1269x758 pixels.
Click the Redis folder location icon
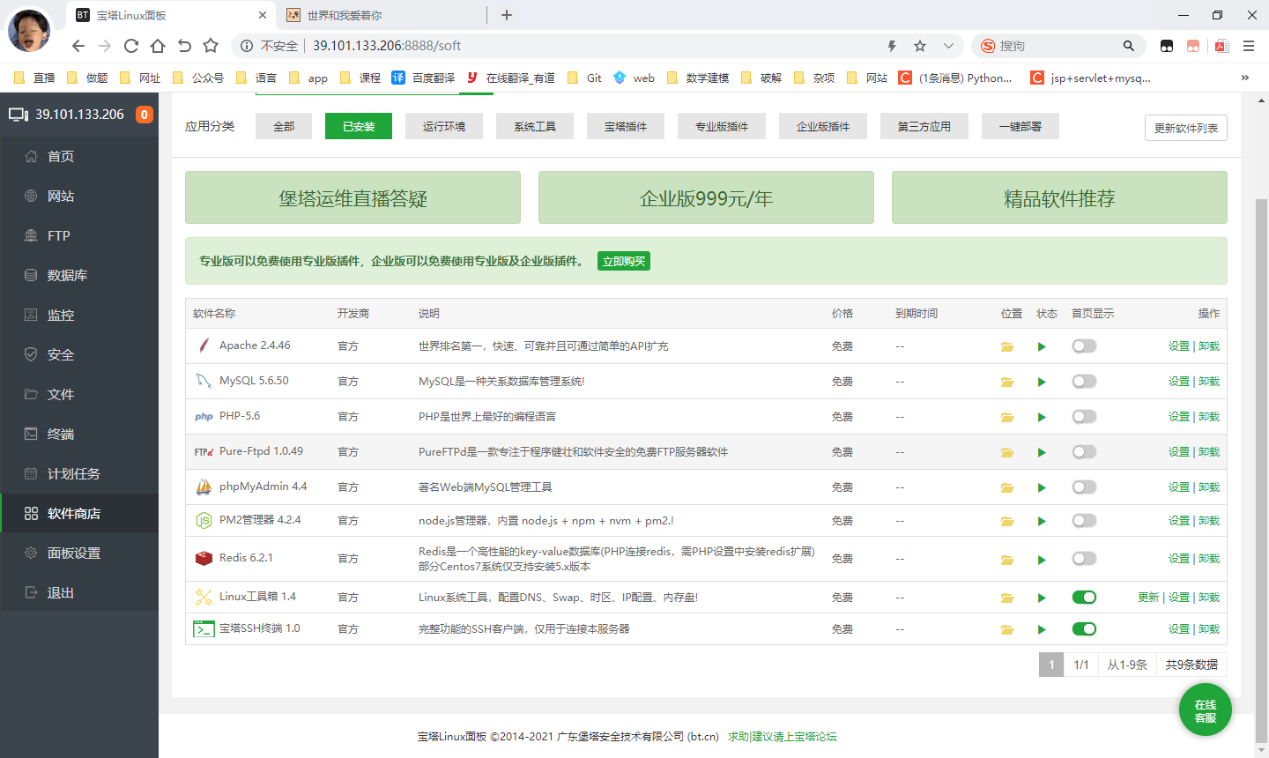pos(1006,560)
